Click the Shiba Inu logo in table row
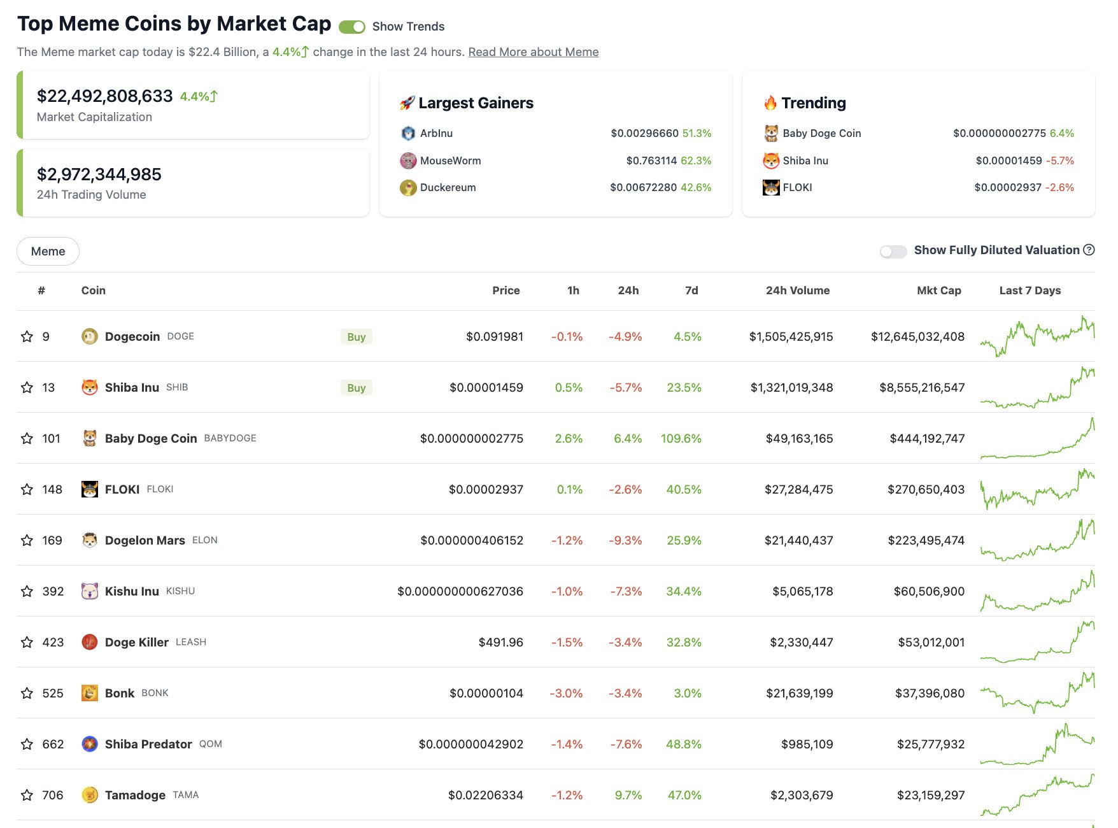The height and width of the screenshot is (828, 1118). (90, 387)
